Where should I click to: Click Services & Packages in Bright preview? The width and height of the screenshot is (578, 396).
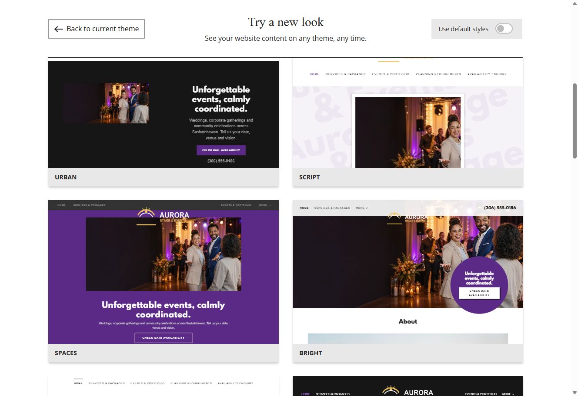332,208
